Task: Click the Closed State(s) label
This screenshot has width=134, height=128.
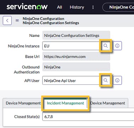Action: [27, 117]
